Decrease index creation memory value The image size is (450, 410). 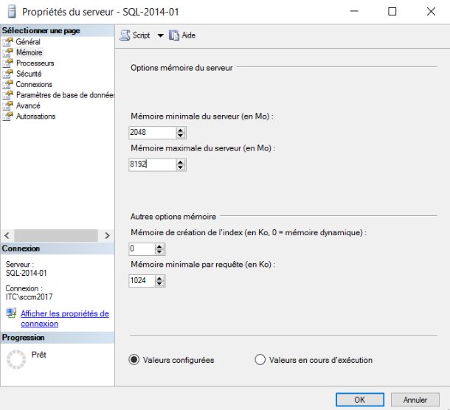[x=159, y=251]
